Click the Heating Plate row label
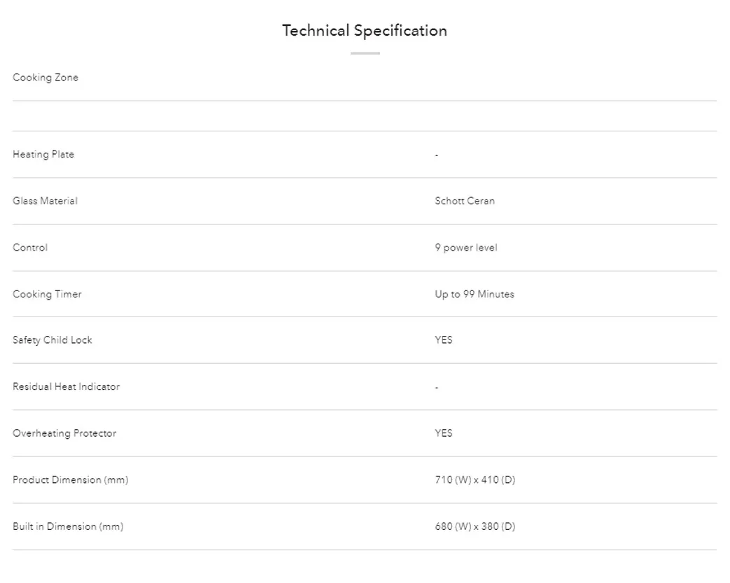Viewport: 730px width, 583px height. point(43,155)
